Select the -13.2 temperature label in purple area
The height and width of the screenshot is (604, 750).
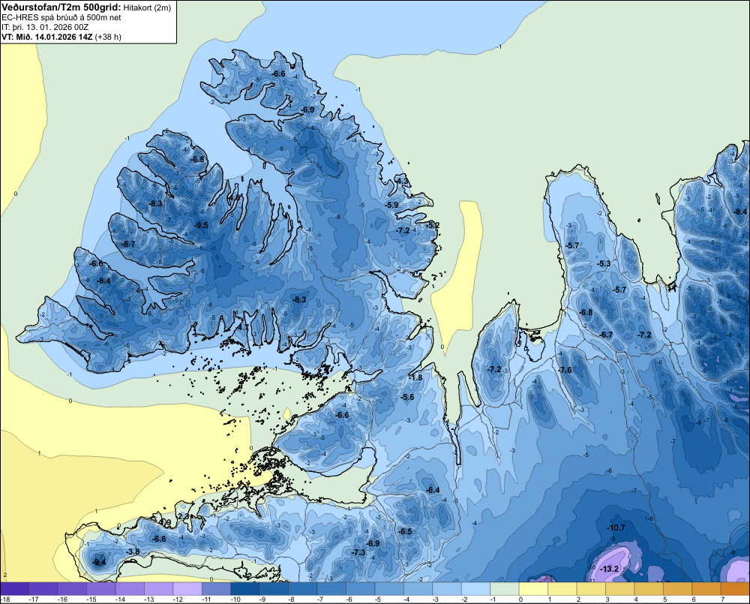(x=609, y=569)
